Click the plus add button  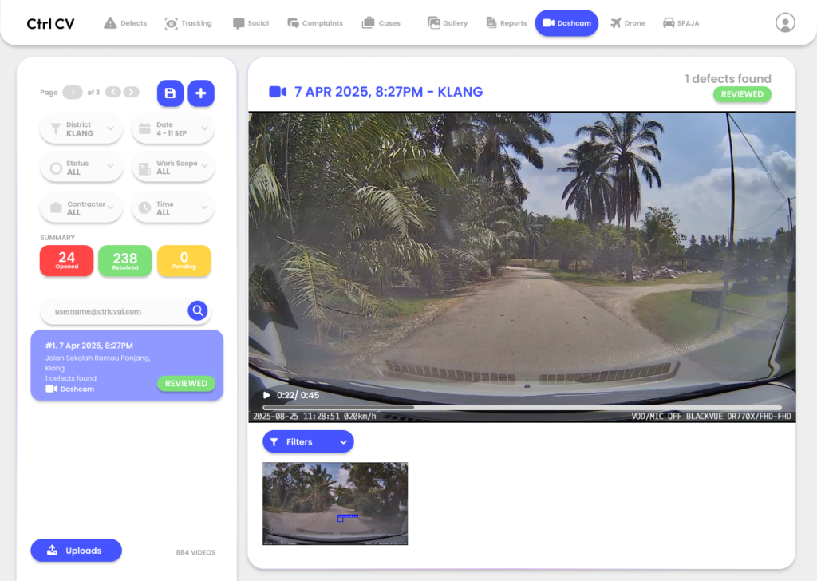tap(200, 93)
